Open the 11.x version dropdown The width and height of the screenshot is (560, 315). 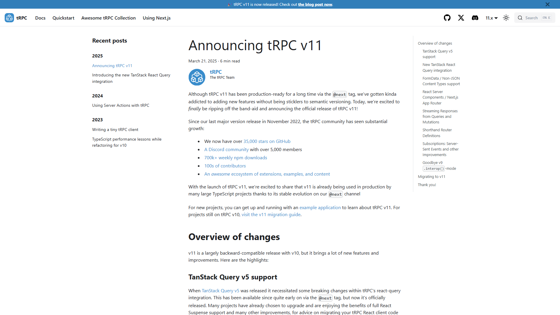click(x=491, y=18)
